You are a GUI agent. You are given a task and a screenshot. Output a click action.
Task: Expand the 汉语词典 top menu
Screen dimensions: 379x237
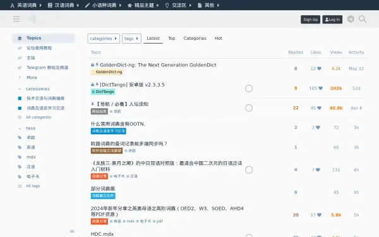tap(64, 5)
